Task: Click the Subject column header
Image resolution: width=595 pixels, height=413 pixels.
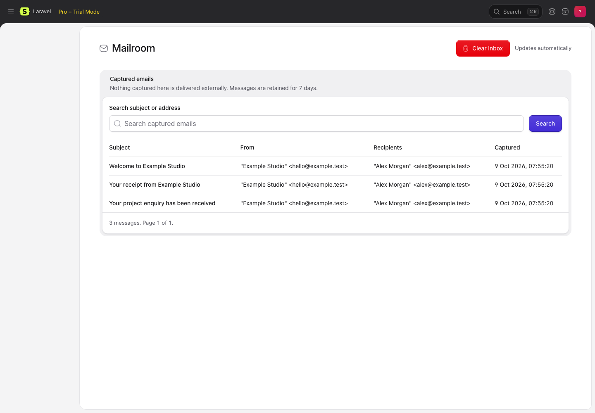Action: click(119, 147)
